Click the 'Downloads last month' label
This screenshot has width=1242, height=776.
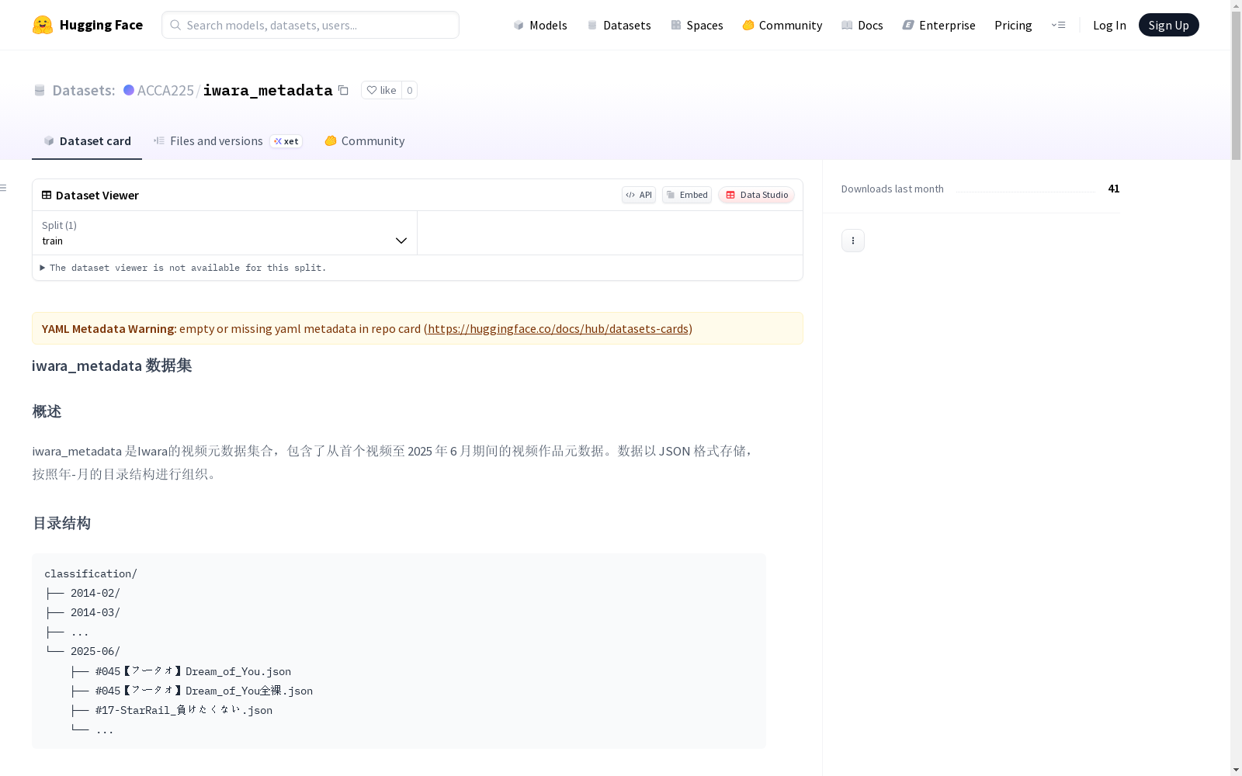tap(893, 189)
